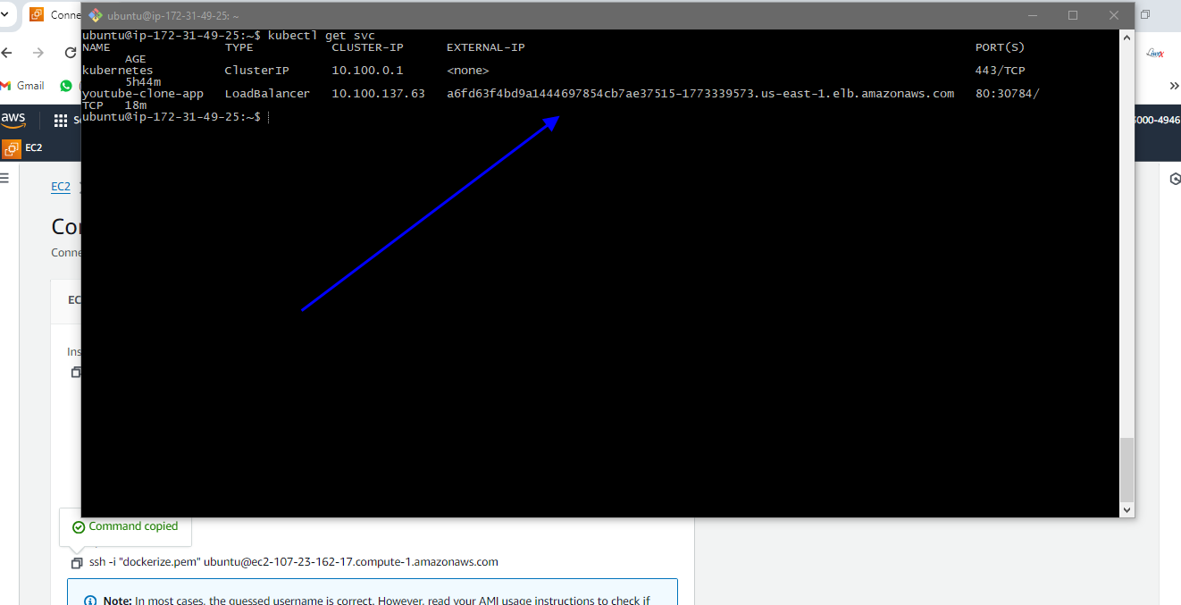Open the Gmail bookmark
The height and width of the screenshot is (605, 1181).
pos(23,86)
